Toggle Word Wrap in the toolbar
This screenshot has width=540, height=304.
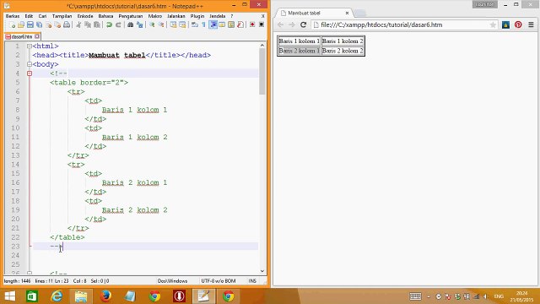[195, 24]
